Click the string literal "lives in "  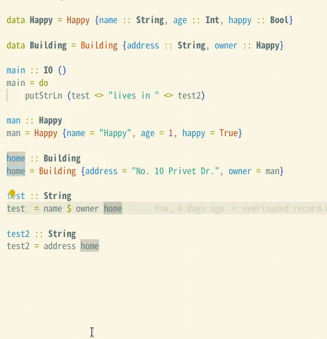point(134,95)
